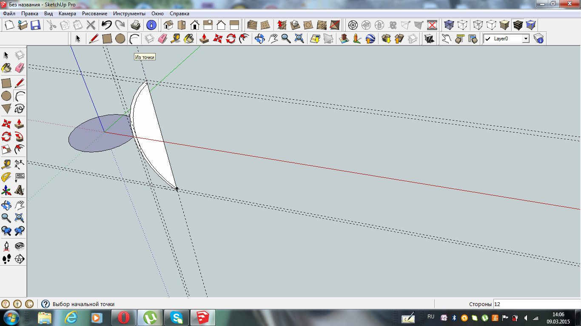Enable Monochrome face style
Image resolution: width=581 pixels, height=326 pixels.
coord(531,25)
